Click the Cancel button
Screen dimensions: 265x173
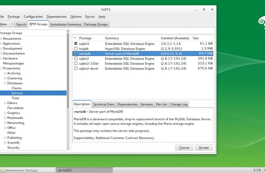tap(184, 148)
